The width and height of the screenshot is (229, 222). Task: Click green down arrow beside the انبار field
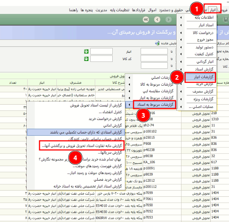(x=86, y=52)
